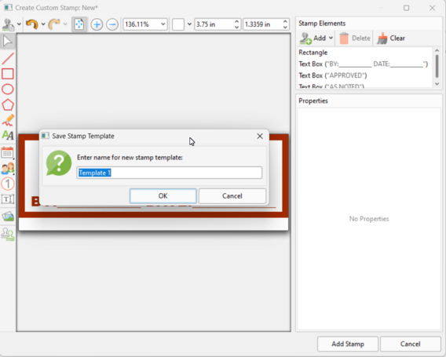Click the Undo arrow icon
This screenshot has width=446, height=357.
[x=31, y=24]
